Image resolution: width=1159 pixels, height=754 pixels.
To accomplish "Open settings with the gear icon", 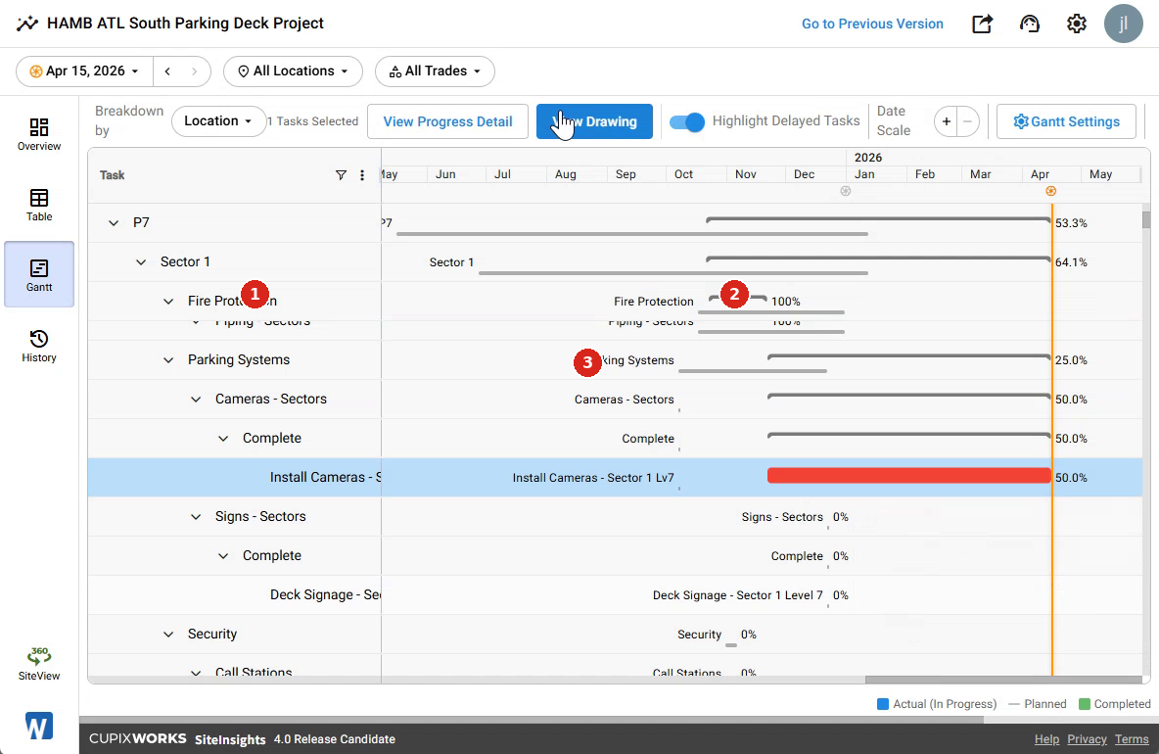I will tap(1076, 24).
